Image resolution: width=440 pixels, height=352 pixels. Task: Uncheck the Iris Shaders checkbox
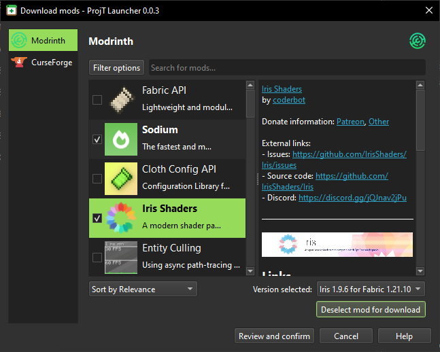click(x=97, y=218)
